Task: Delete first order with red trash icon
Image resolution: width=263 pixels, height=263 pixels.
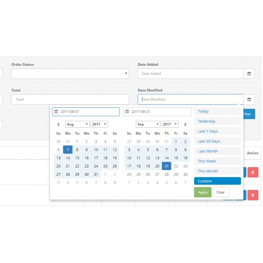Action: coord(252,172)
